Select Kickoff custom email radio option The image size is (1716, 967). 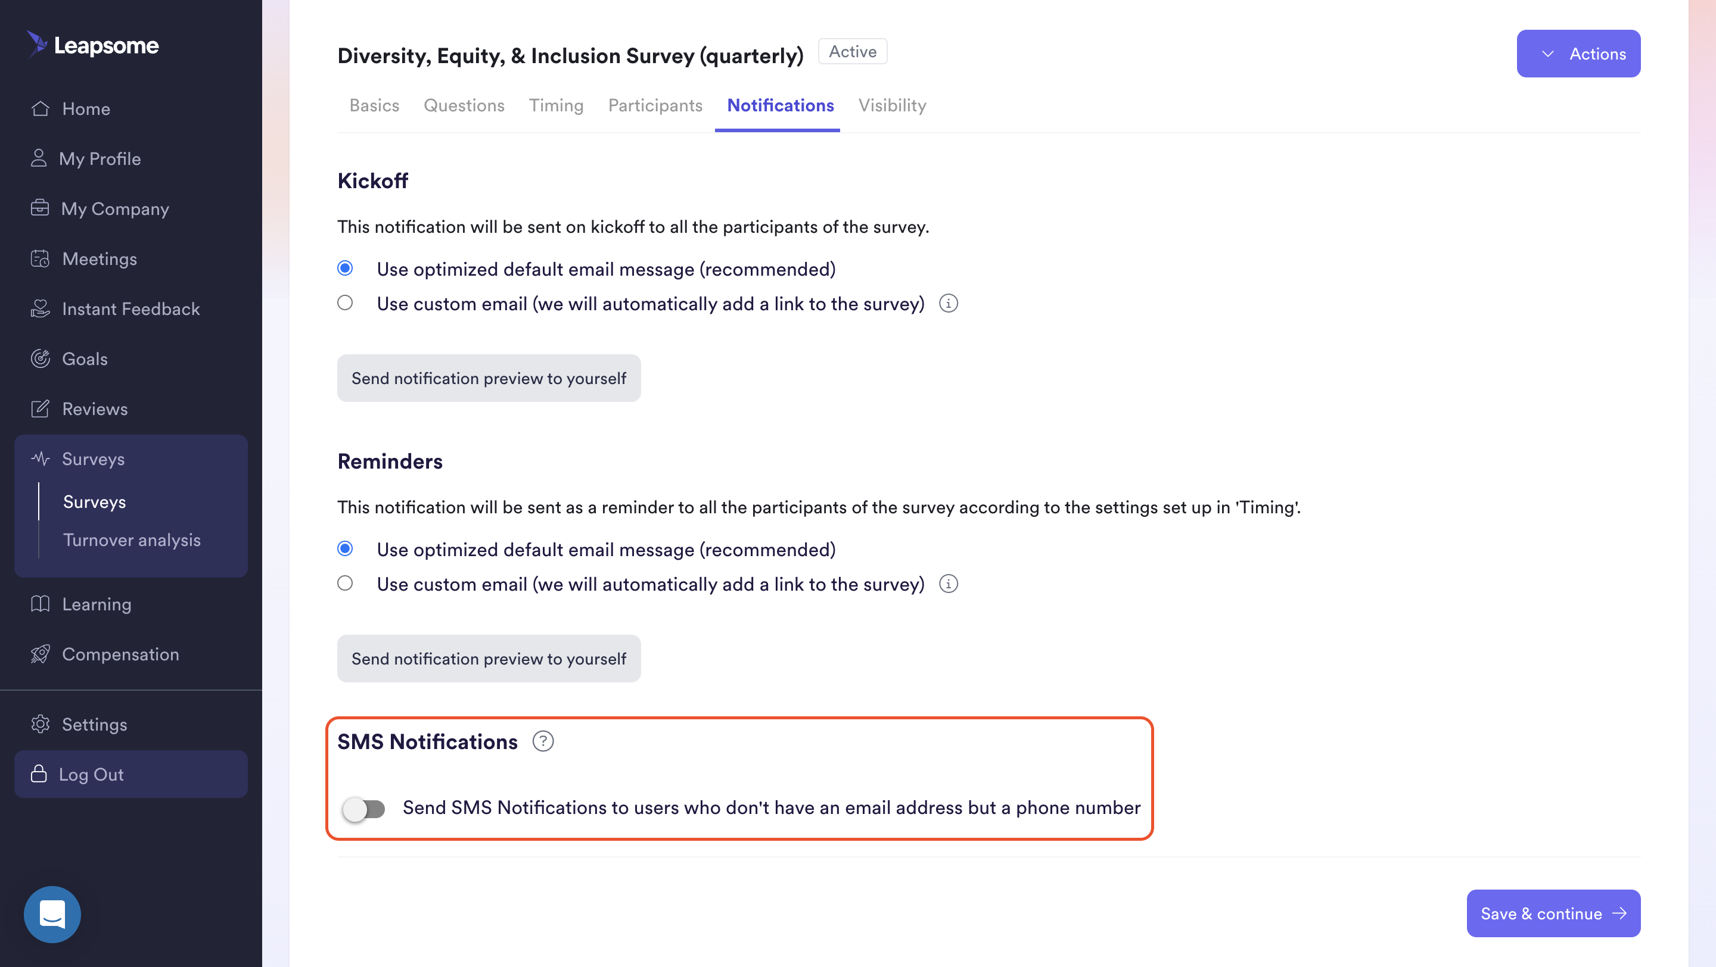click(345, 303)
